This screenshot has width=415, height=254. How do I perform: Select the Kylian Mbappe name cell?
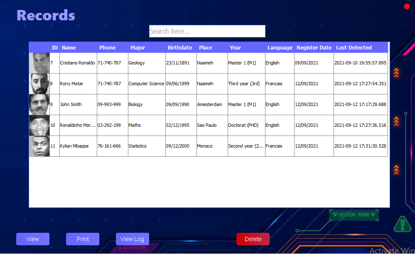pyautogui.click(x=78, y=146)
